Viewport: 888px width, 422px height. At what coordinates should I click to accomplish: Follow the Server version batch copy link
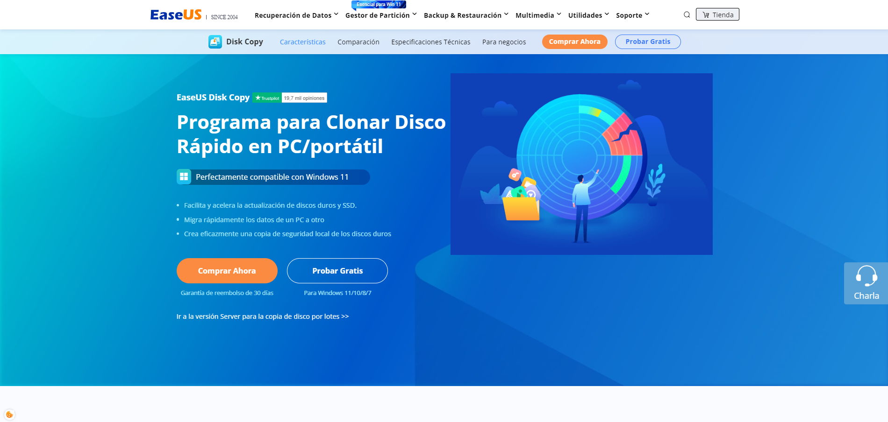coord(263,316)
